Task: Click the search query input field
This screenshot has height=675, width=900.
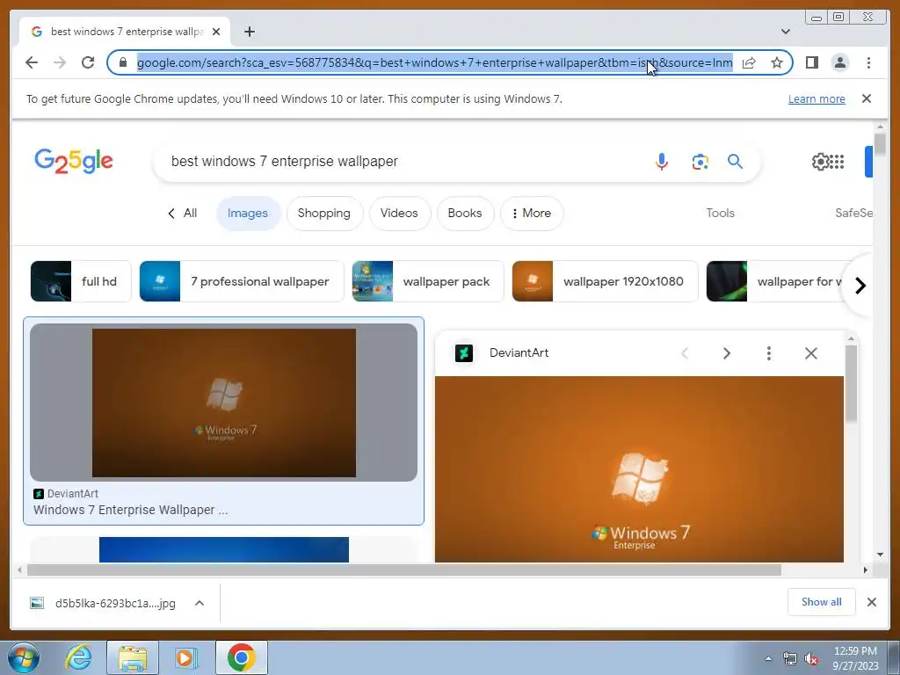Action: click(x=402, y=162)
